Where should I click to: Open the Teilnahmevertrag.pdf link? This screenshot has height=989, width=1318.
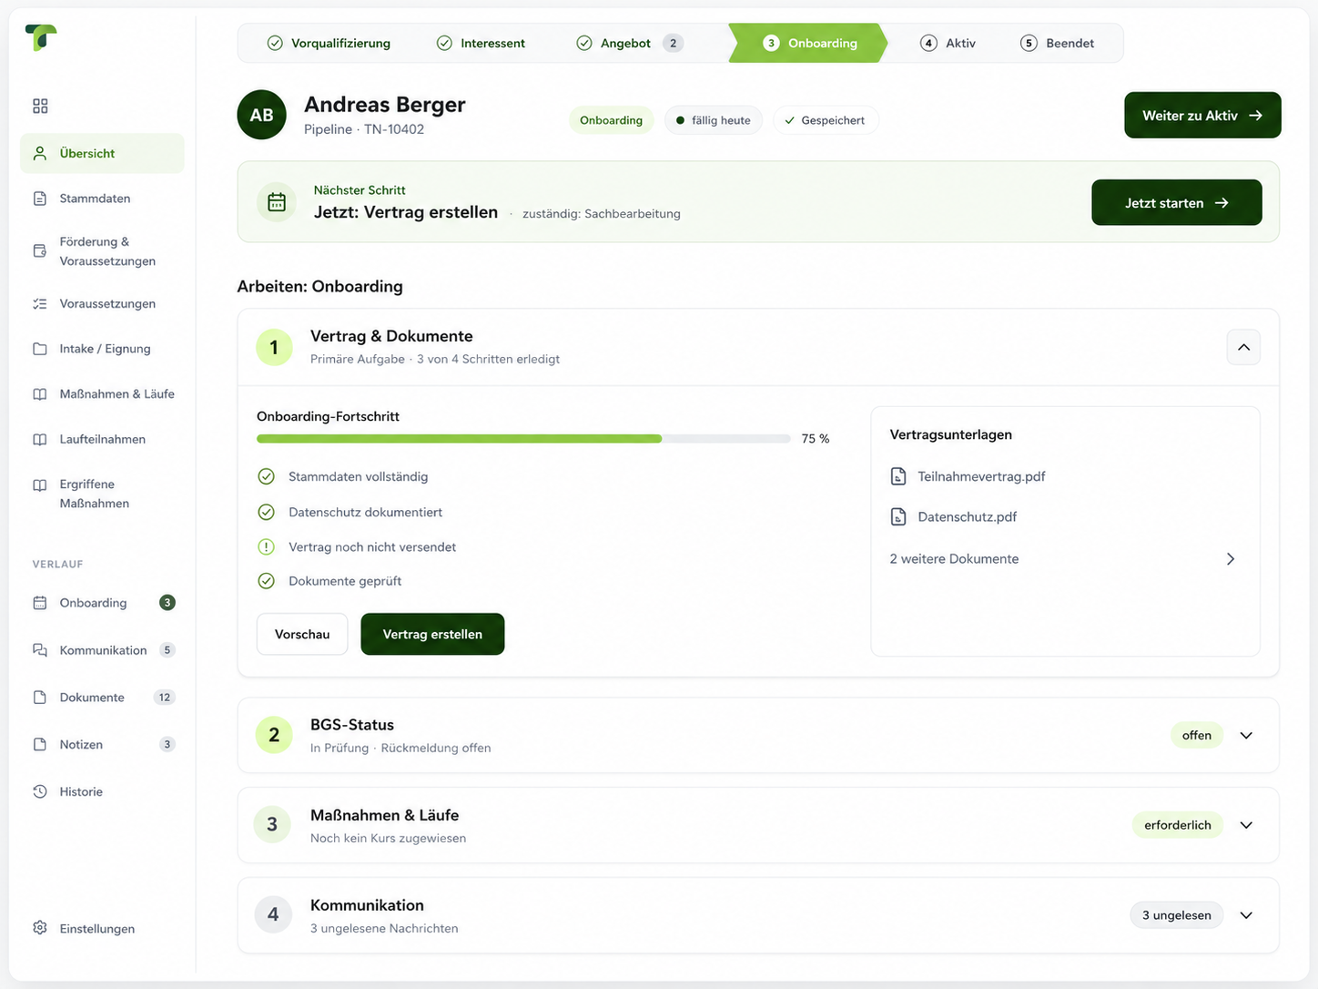coord(981,476)
